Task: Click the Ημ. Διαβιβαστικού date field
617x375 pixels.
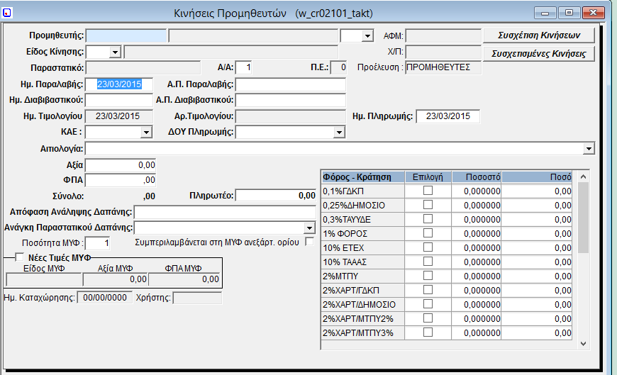Action: 119,100
